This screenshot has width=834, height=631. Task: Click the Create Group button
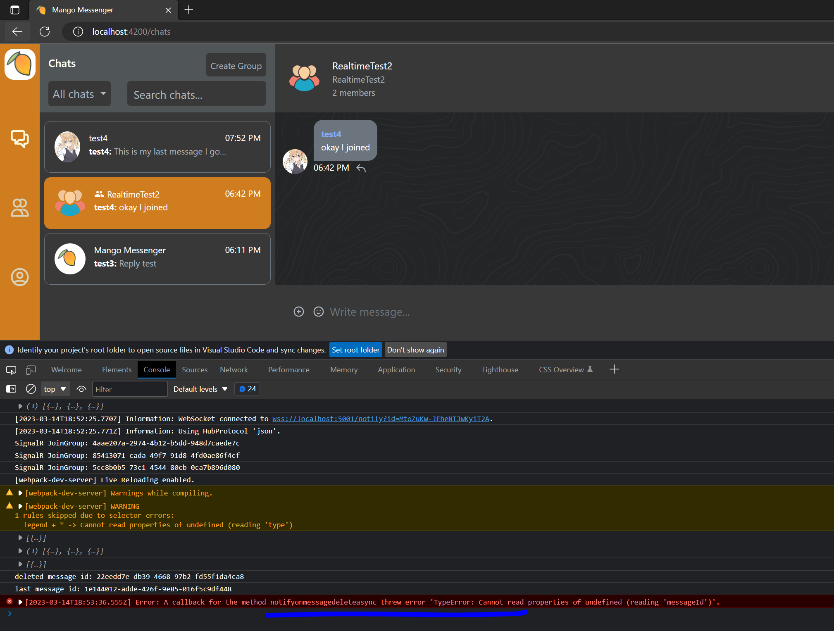(236, 65)
